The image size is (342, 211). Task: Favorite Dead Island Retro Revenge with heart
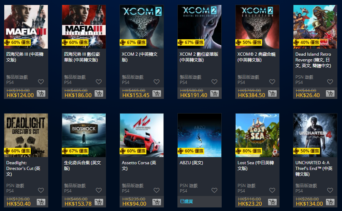click(x=330, y=82)
